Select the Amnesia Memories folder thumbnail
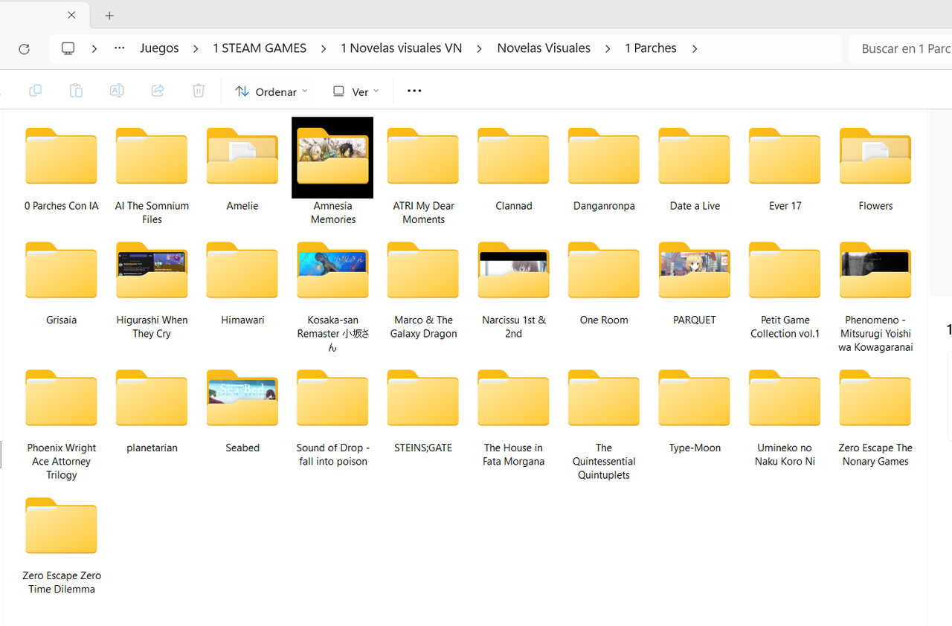Screen dimensions: 952x626 332,158
